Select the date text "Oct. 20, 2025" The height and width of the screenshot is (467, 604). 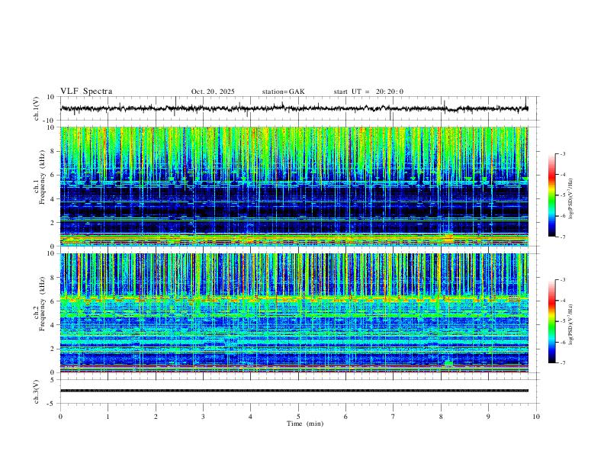tap(213, 92)
